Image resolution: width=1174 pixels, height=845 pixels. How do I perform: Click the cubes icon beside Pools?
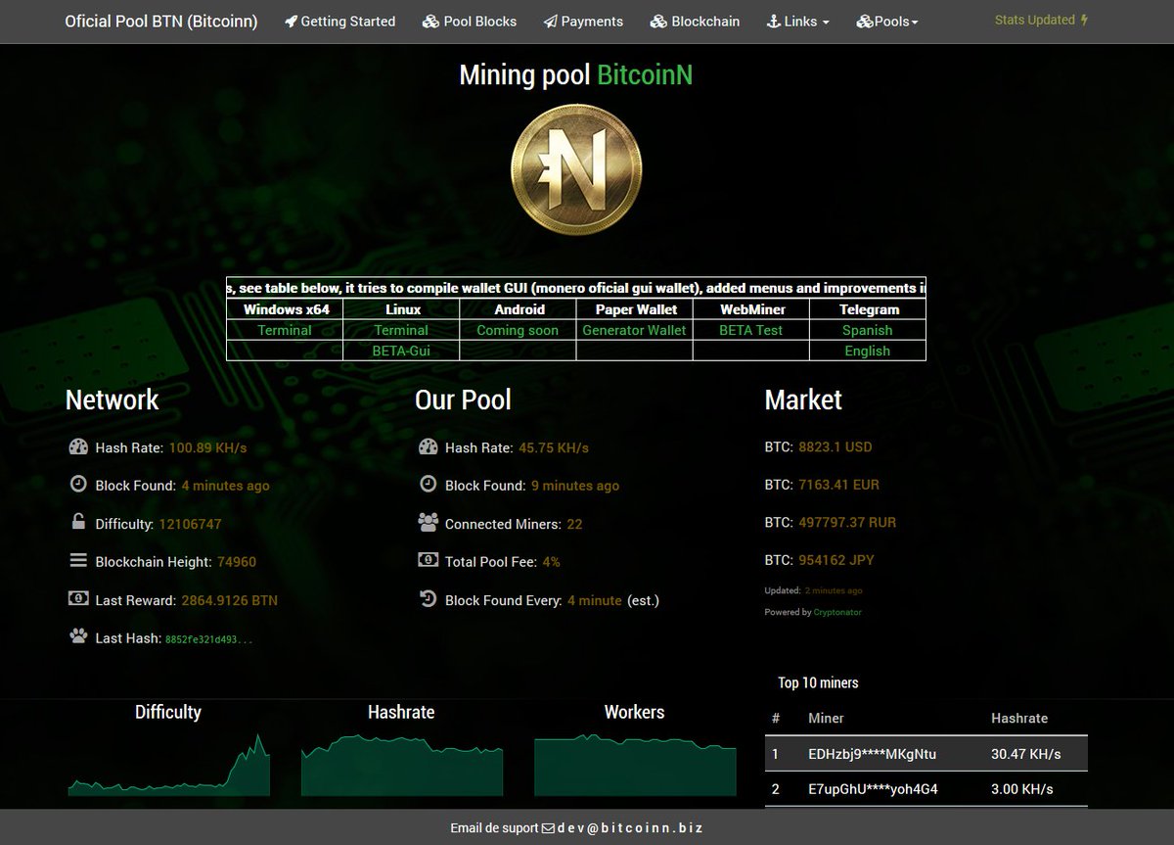864,22
